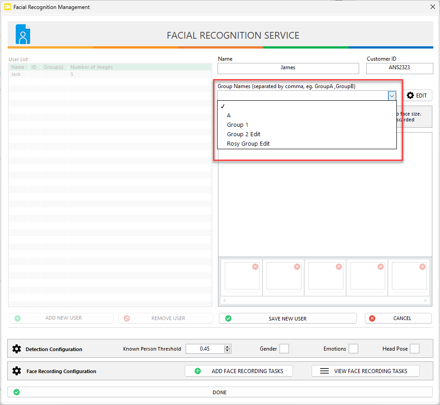Click the Face Recording Configuration gear icon

tap(17, 371)
